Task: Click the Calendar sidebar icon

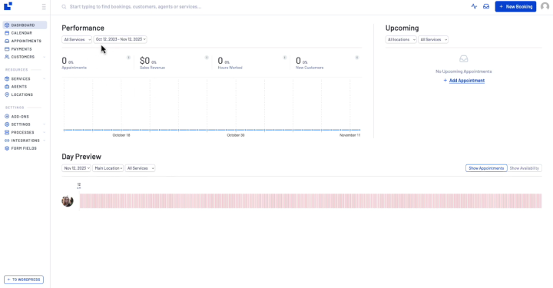Action: 7,33
